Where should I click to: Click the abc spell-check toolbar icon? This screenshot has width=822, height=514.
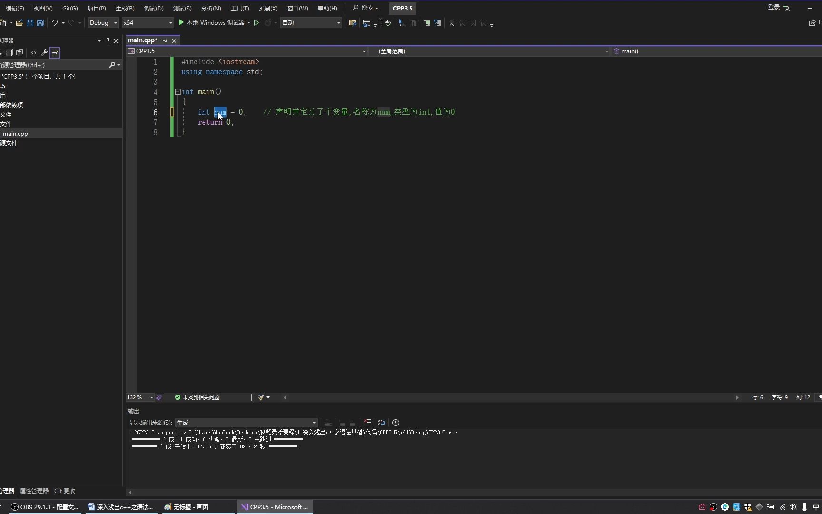388,23
